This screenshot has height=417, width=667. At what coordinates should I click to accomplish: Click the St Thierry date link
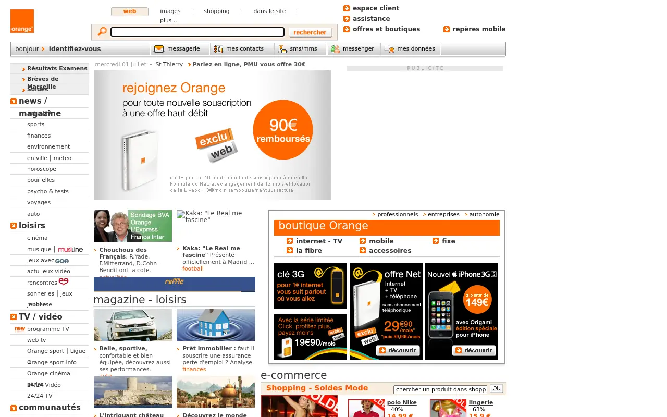coord(169,65)
